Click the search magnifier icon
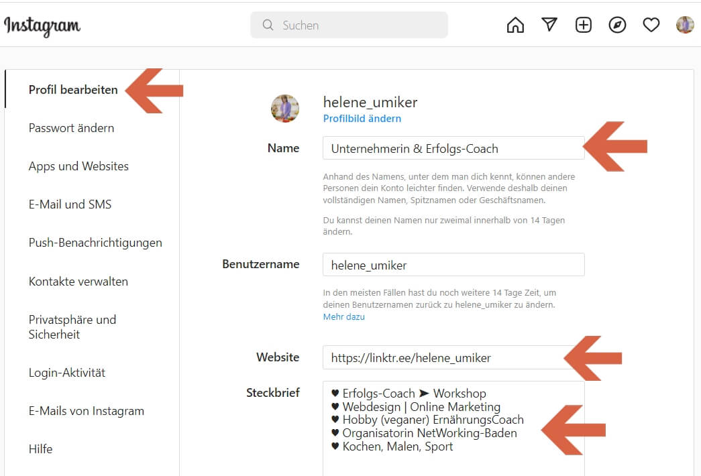 tap(268, 25)
